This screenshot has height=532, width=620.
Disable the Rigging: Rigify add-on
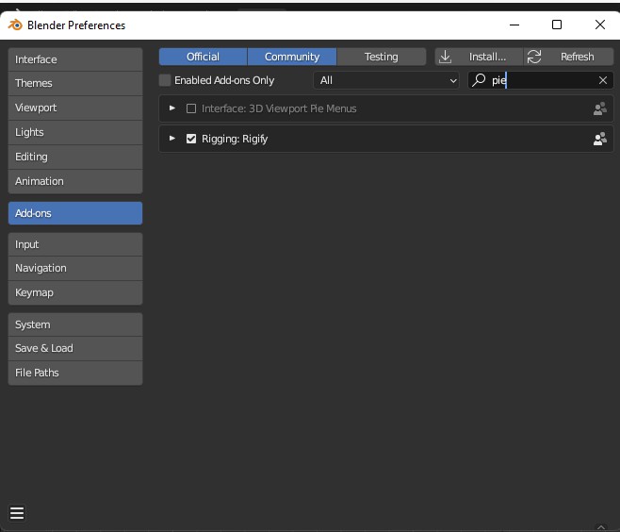pos(191,139)
